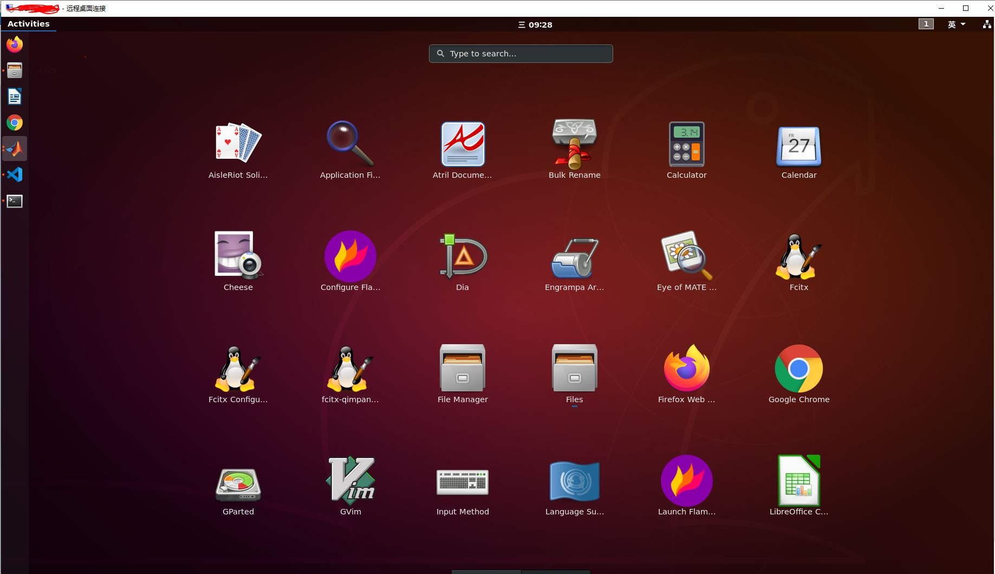Click workspace indicator 1
The height and width of the screenshot is (574, 995).
pyautogui.click(x=926, y=24)
